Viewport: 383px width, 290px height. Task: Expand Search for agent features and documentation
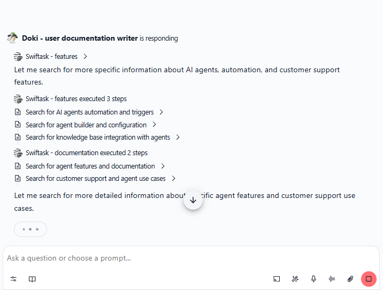coord(163,166)
